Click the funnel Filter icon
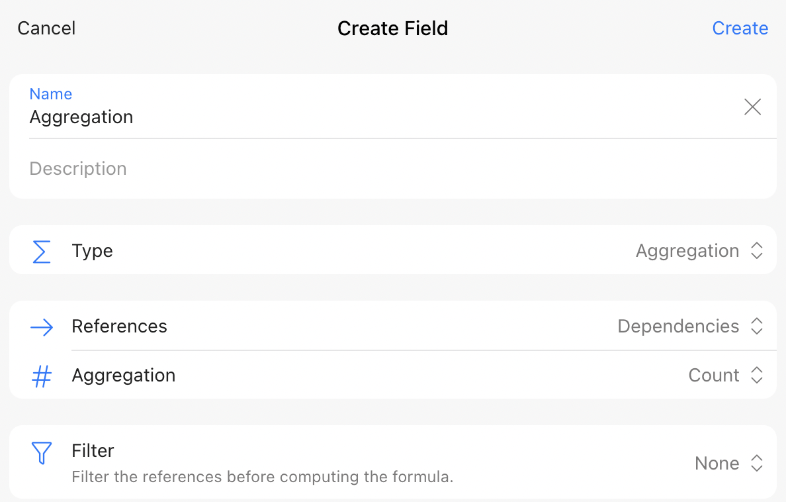Viewport: 786px width, 502px height. [x=42, y=453]
